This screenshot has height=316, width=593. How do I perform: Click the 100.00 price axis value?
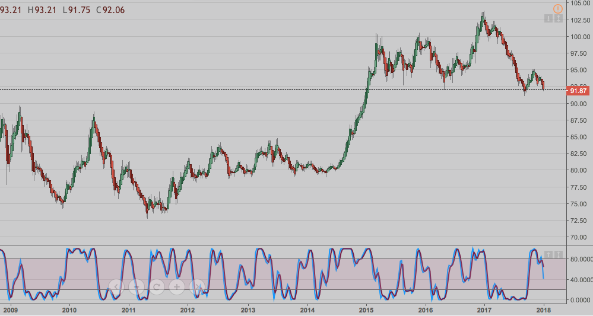point(580,37)
